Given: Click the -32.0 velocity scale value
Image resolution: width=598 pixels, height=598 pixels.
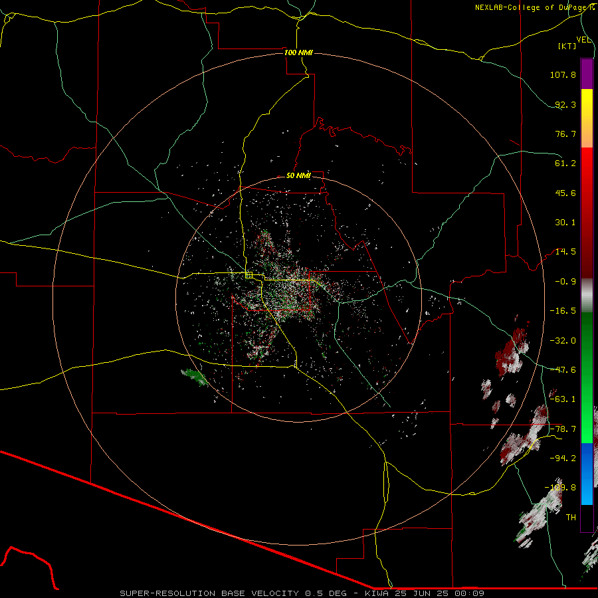Looking at the screenshot, I should [563, 341].
